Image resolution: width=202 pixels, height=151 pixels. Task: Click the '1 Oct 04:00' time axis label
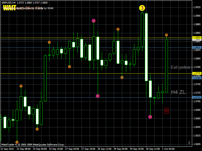tap(168, 149)
